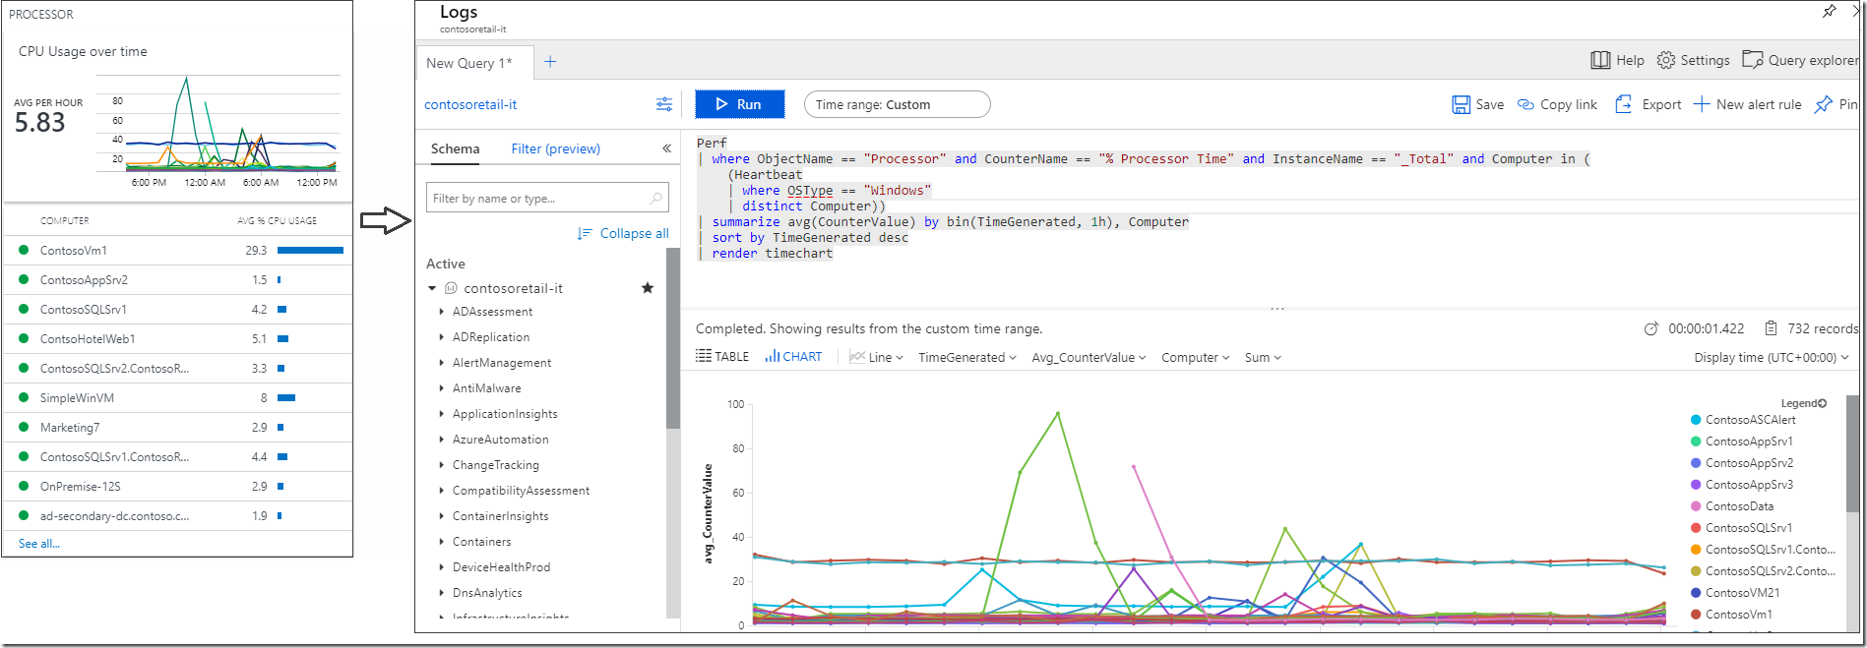Expand the AlertManagement schema node
This screenshot has height=648, width=1867.
[x=441, y=363]
